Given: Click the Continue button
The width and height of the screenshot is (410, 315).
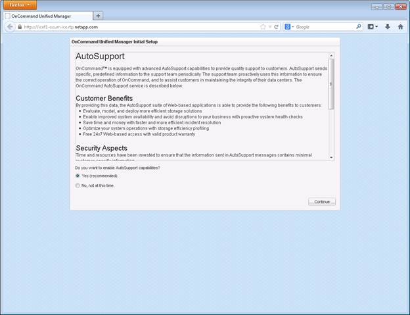Looking at the screenshot, I should click(322, 202).
